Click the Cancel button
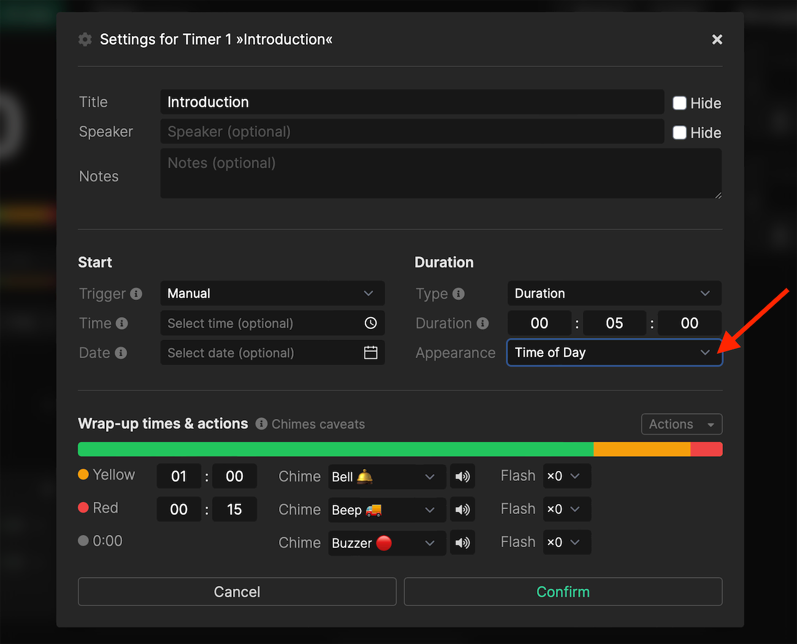 (x=237, y=592)
